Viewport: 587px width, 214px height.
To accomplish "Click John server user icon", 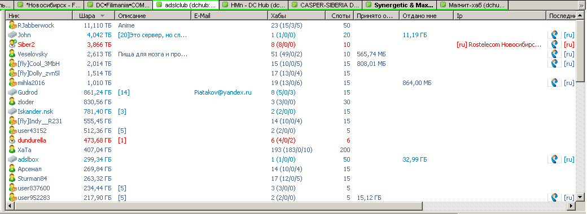I will coord(13,35).
